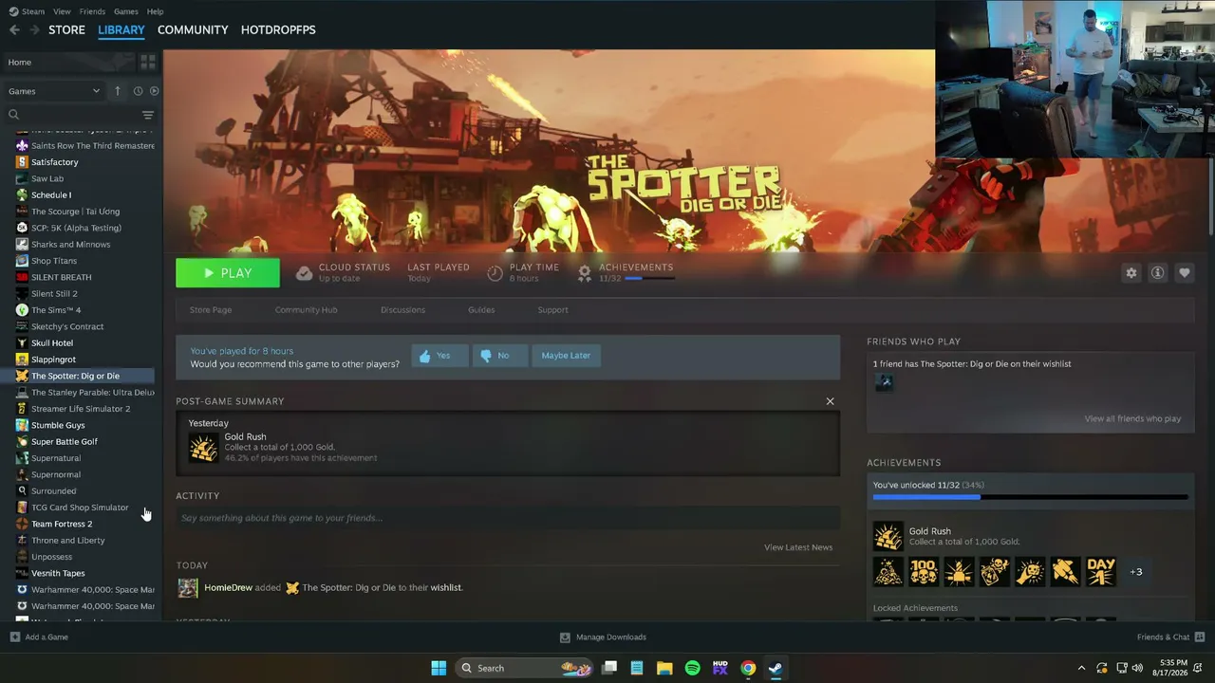This screenshot has height=683, width=1215.
Task: Click the Add a Game plus icon
Action: point(14,637)
